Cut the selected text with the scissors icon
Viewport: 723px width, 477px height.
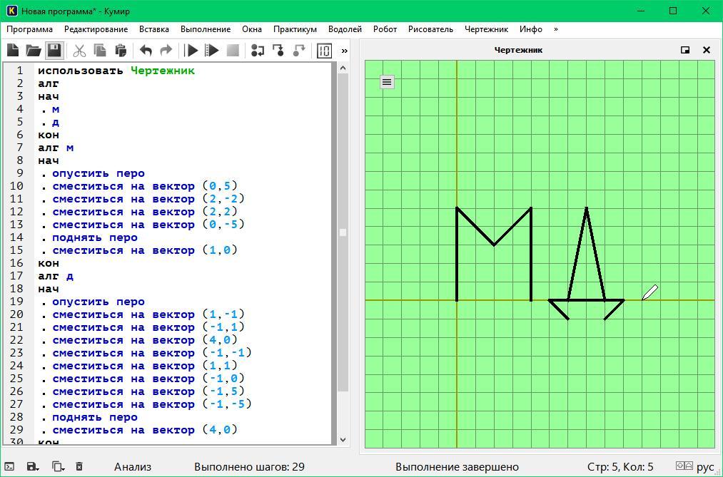click(79, 51)
